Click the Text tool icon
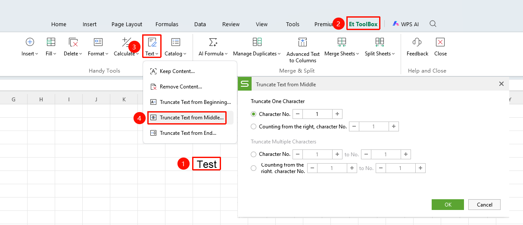 [x=152, y=42]
